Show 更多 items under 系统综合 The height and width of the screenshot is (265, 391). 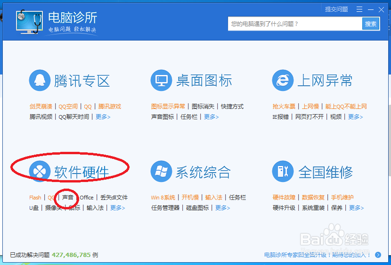[x=223, y=208]
